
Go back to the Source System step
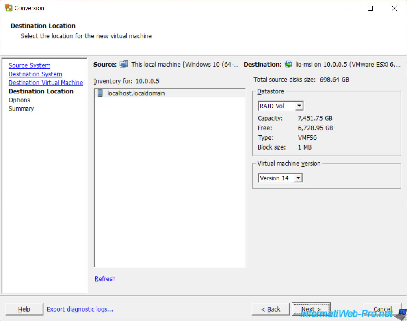tap(30, 65)
